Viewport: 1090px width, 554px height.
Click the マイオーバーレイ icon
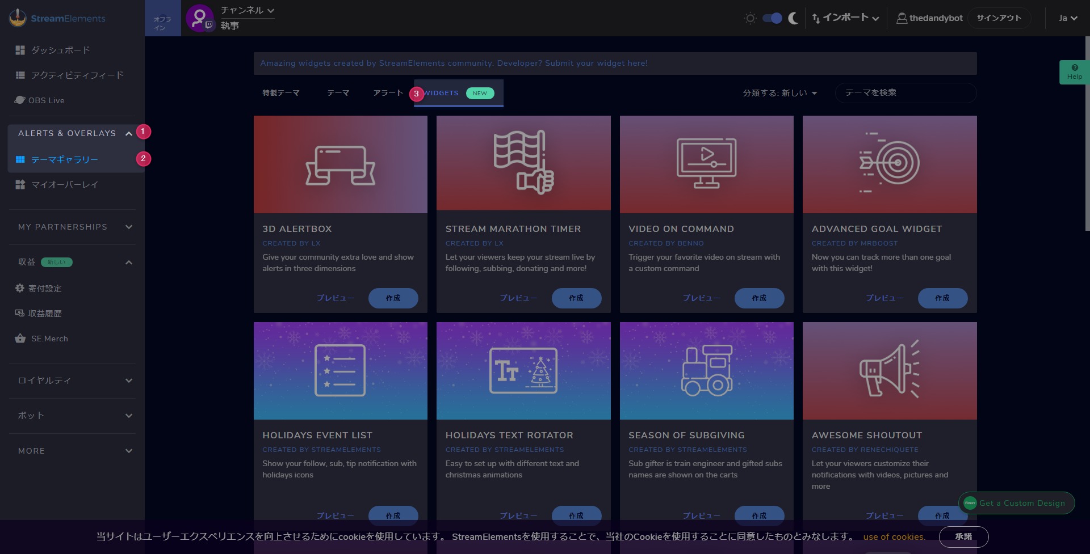click(20, 184)
